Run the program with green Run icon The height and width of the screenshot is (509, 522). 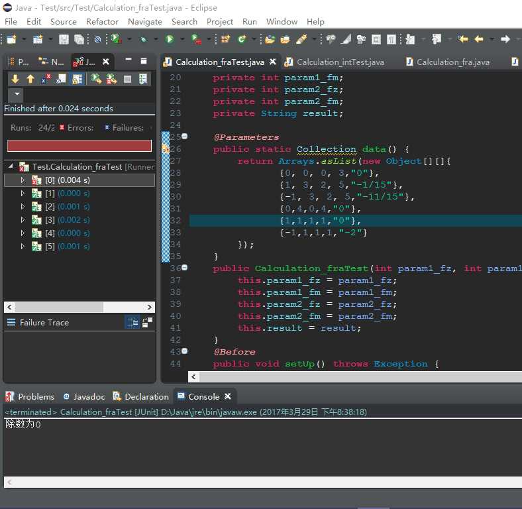tap(170, 39)
